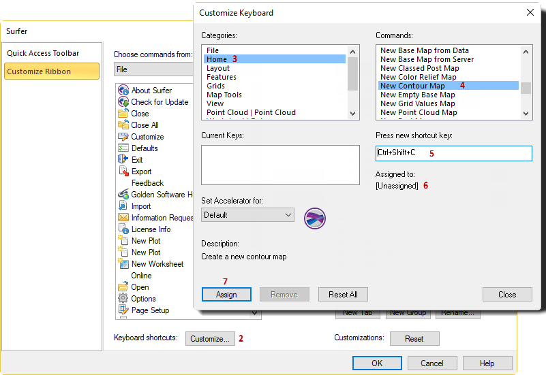
Task: Click the Close button in Customize Keyboard
Action: [x=507, y=295]
